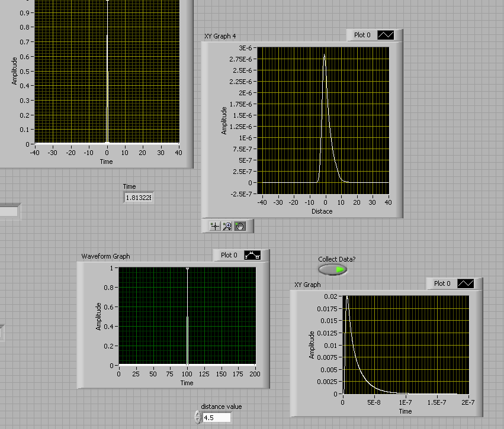The height and width of the screenshot is (429, 504).
Task: Select the cursor movement tool in graph palette
Action: [x=215, y=225]
